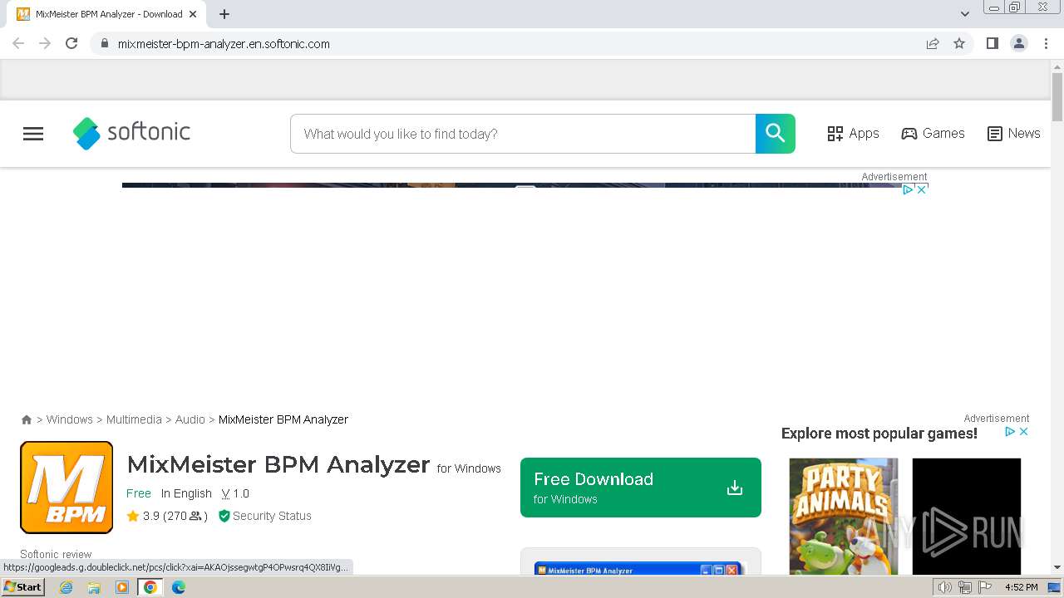This screenshot has width=1064, height=598.
Task: Click the share page icon
Action: tap(933, 44)
